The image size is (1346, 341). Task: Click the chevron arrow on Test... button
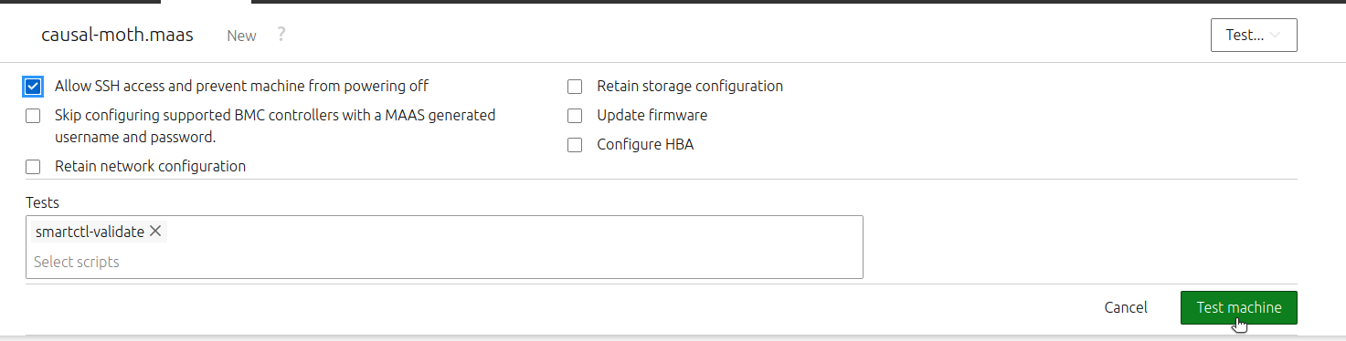(1276, 36)
